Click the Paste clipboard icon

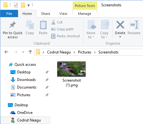(43, 25)
